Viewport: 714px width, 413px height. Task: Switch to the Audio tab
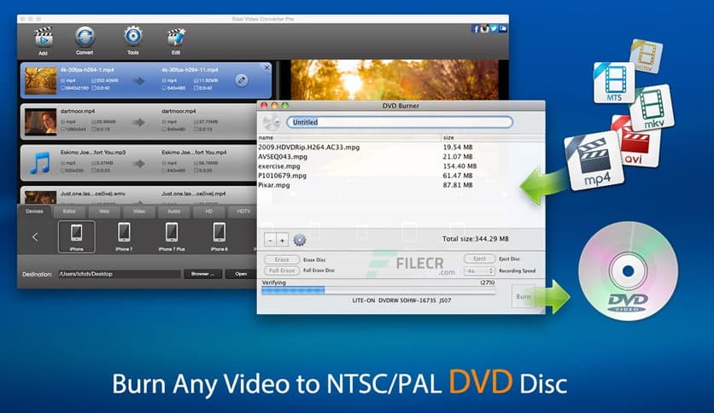pyautogui.click(x=174, y=212)
